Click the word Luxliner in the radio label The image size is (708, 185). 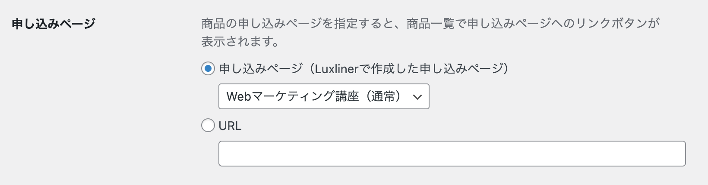pyautogui.click(x=336, y=69)
